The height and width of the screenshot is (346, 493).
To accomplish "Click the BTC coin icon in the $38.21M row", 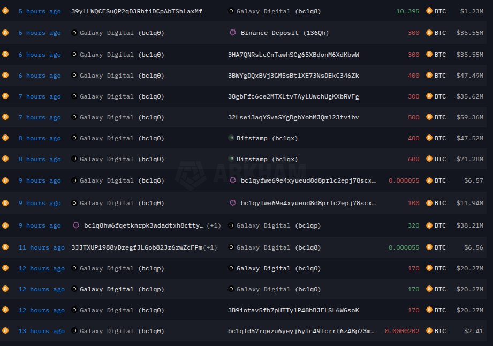I will point(429,225).
